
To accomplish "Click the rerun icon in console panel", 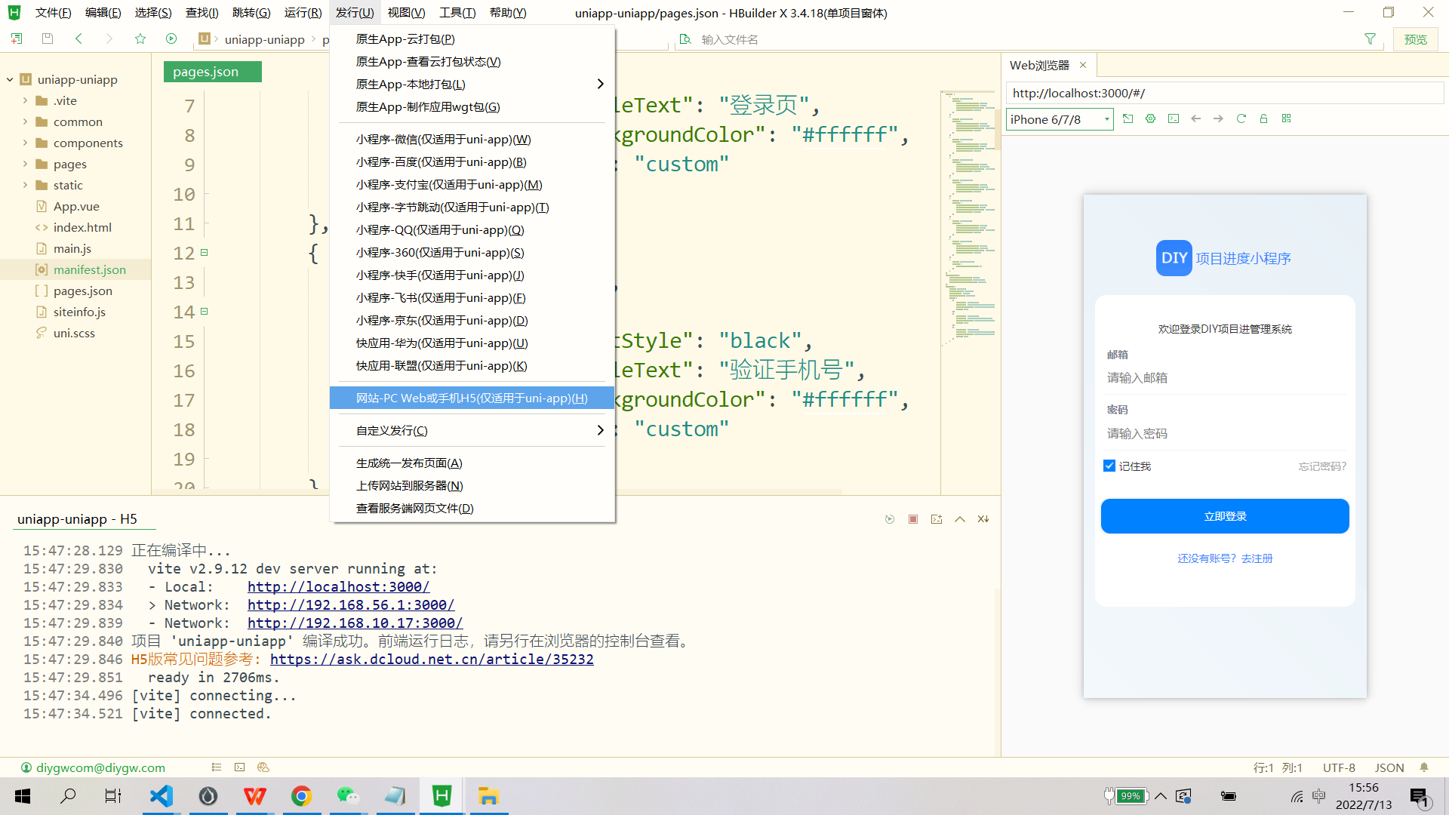I will point(890,519).
